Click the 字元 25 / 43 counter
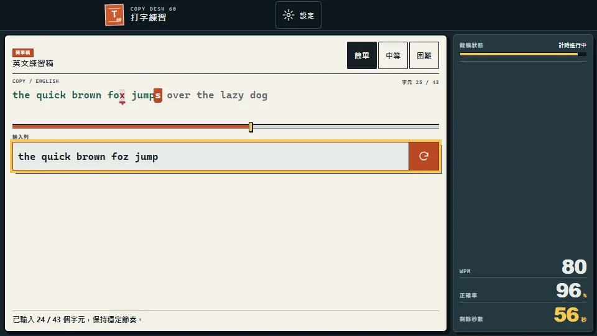The width and height of the screenshot is (597, 336). (420, 82)
